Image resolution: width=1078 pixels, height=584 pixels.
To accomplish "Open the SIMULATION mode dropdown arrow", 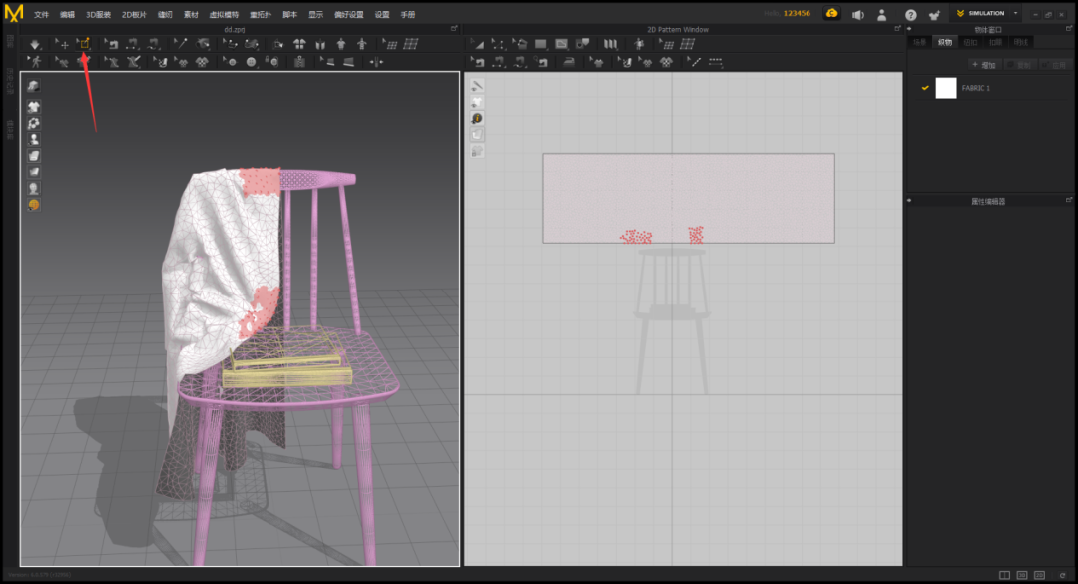I will pyautogui.click(x=1015, y=14).
